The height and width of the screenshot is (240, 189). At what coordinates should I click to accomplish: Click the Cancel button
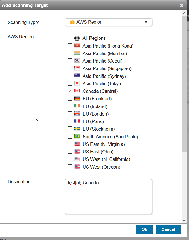click(x=168, y=229)
